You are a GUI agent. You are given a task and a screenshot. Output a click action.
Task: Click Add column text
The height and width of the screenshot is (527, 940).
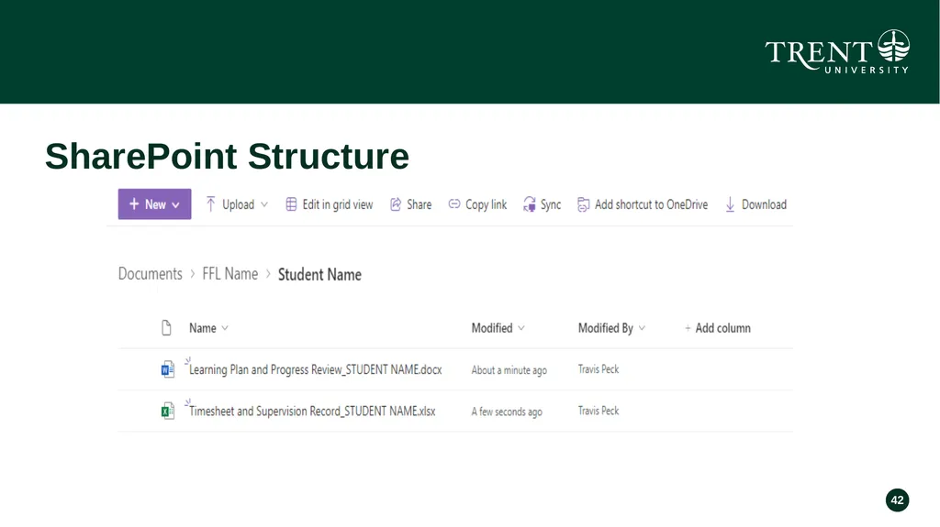click(x=723, y=327)
